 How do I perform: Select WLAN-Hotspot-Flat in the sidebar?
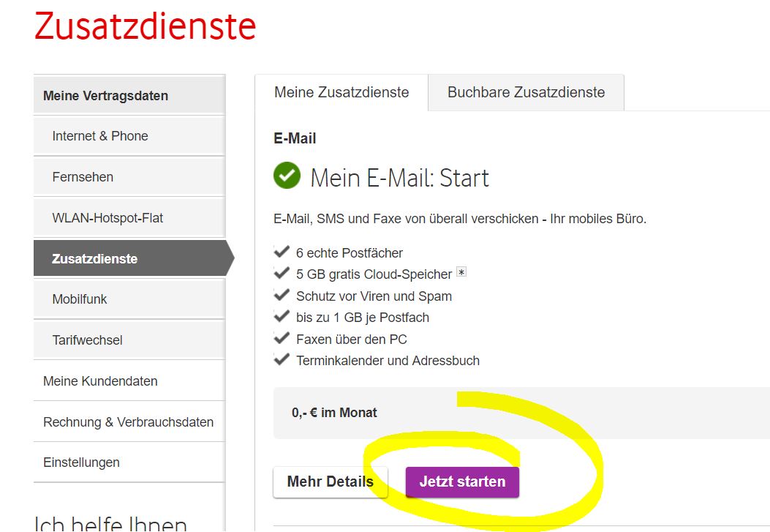coord(106,217)
